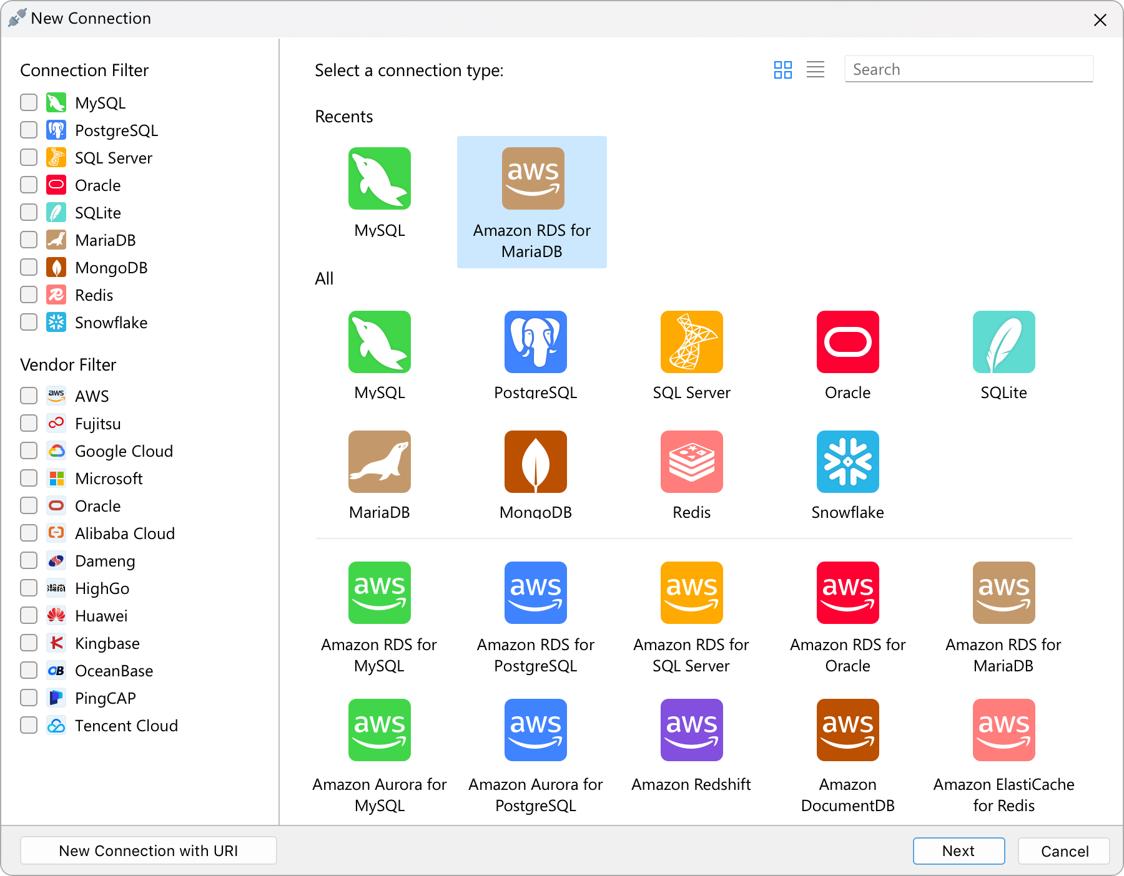
Task: Select Amazon Aurora for PostgreSQL icon
Action: (535, 730)
